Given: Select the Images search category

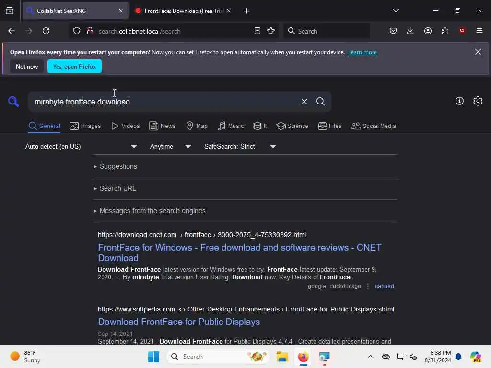Looking at the screenshot, I should 85,126.
